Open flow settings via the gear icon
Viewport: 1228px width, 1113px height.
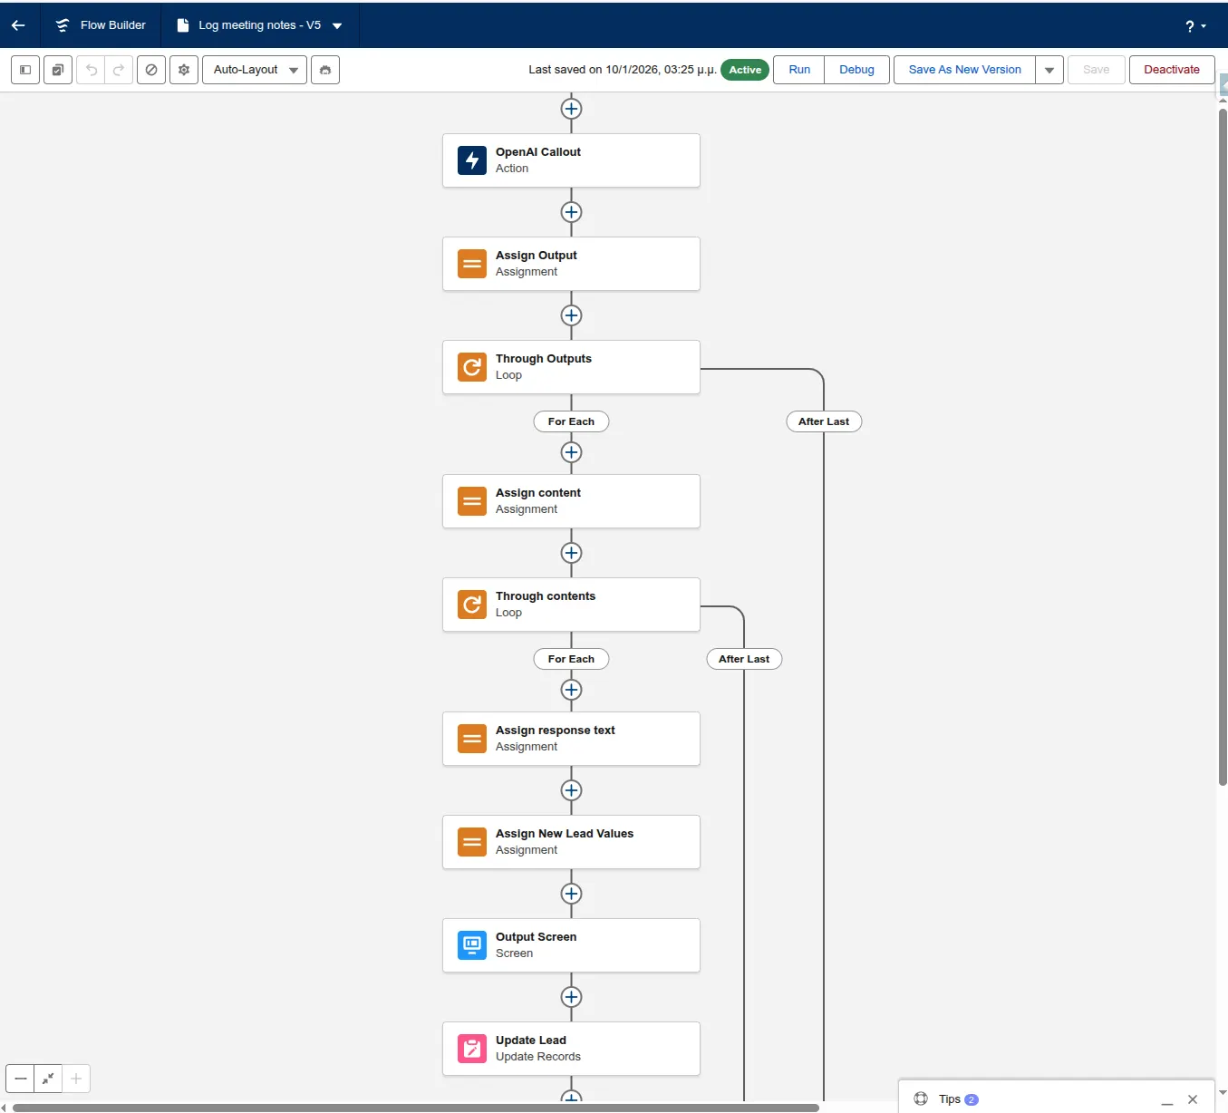pos(183,70)
